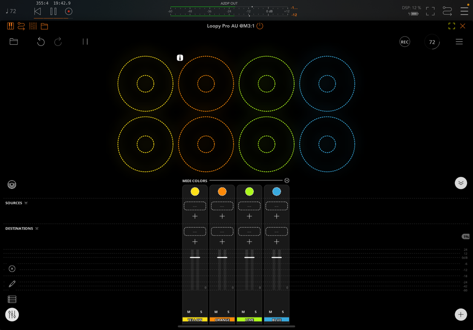This screenshot has height=330, width=473.
Task: Open the disc icon above Sources
Action: coord(12,185)
